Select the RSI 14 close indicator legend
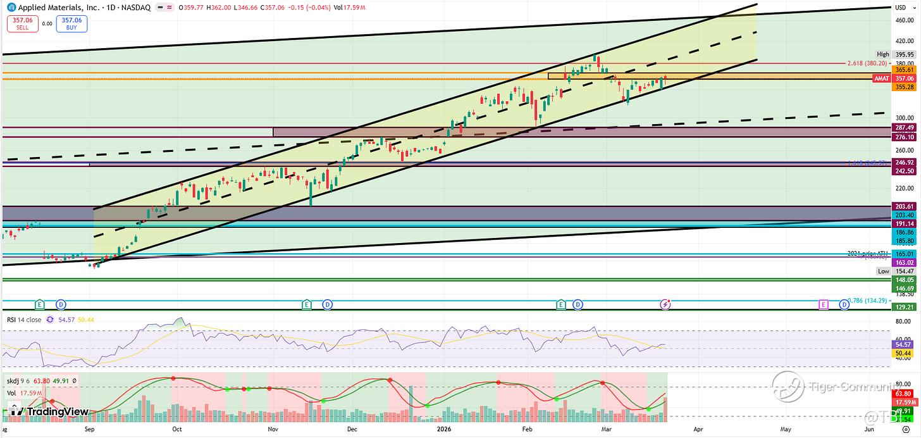The width and height of the screenshot is (921, 438). coord(24,320)
